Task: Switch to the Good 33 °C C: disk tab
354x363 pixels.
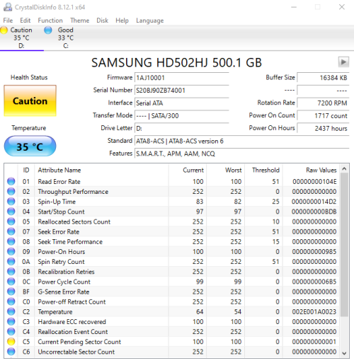Action: [x=66, y=38]
